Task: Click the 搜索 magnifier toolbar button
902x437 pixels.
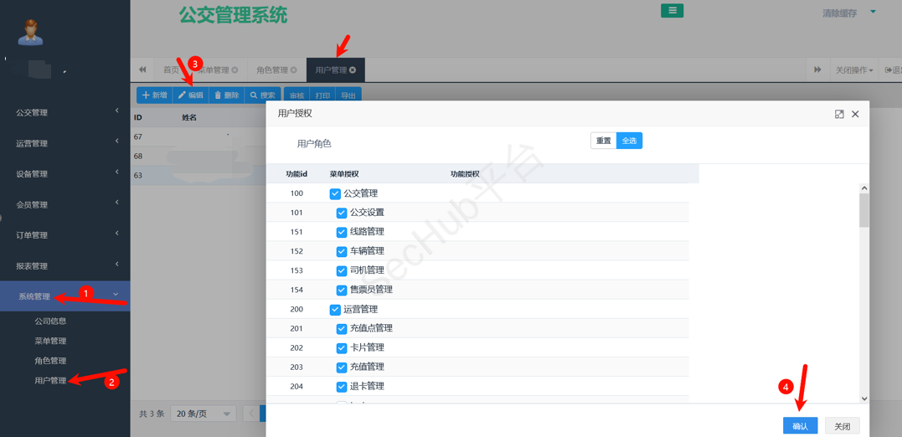Action: tap(263, 95)
